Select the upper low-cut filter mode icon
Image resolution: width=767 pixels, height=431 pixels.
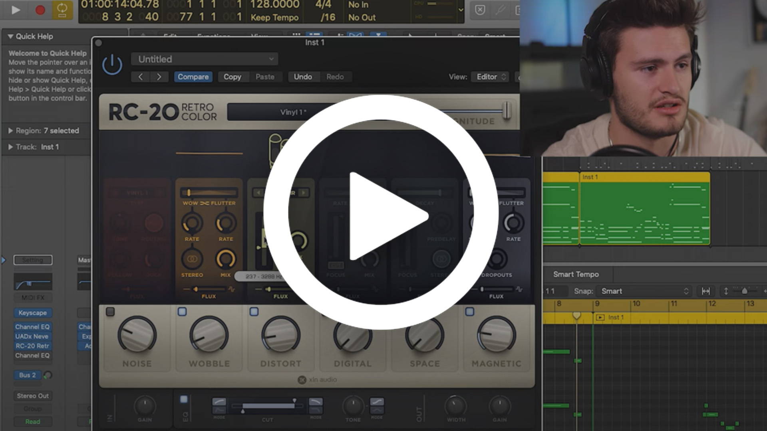coord(219,401)
